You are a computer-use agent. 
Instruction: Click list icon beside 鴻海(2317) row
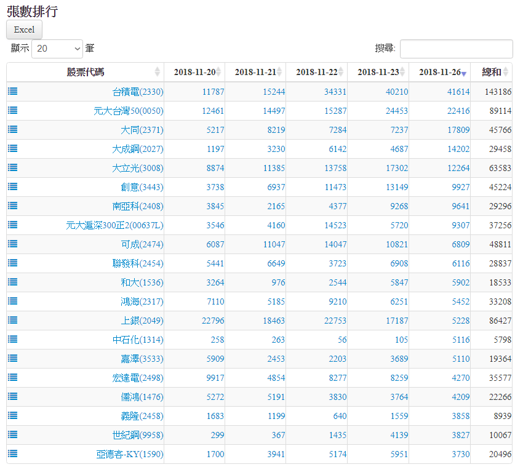[13, 301]
